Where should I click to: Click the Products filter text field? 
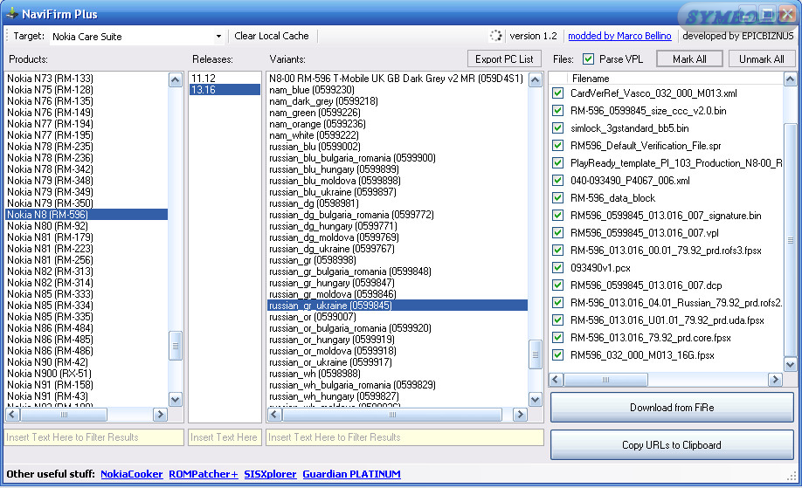(x=93, y=437)
